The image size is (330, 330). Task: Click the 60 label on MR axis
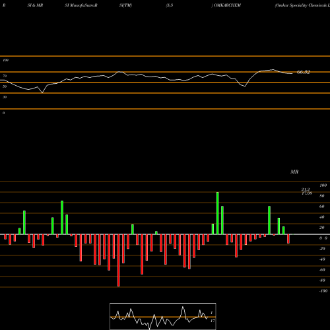click(x=322, y=207)
